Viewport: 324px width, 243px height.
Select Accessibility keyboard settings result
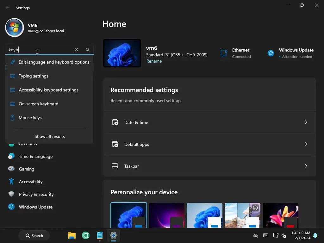click(49, 90)
